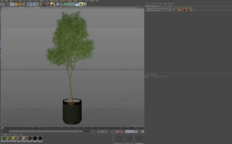Select the first green leaf material
232x144 pixels.
pos(3,139)
